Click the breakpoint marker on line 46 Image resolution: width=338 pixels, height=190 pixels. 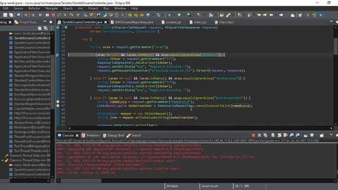coord(58,101)
